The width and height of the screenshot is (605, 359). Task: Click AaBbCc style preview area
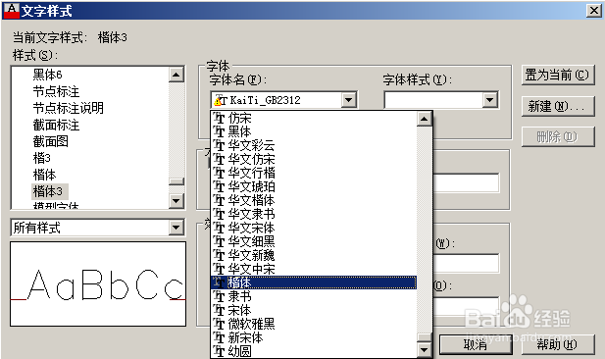(98, 284)
